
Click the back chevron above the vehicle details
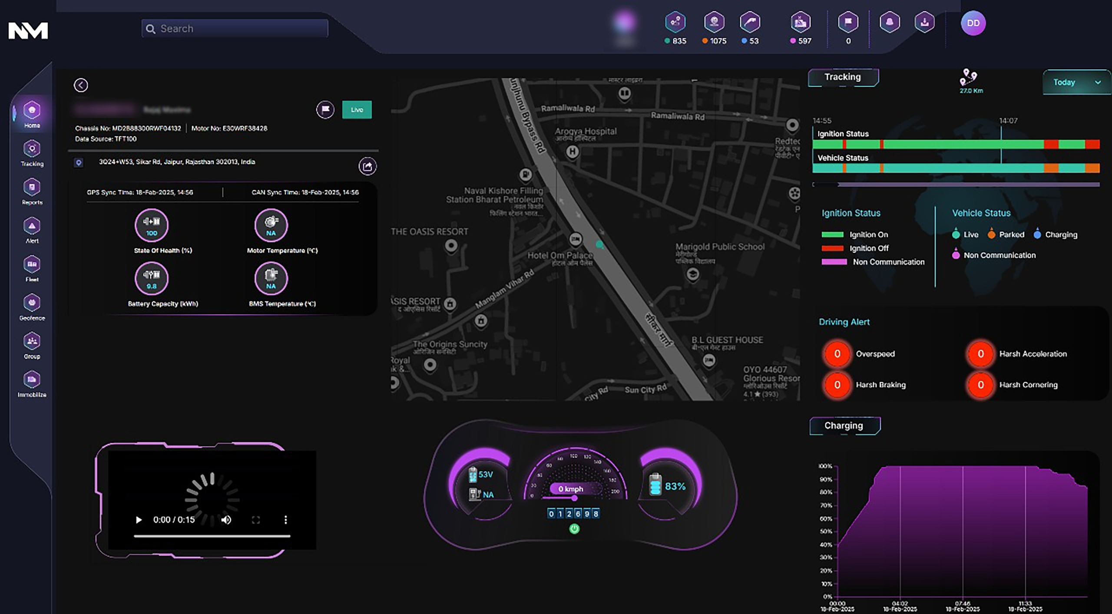81,84
